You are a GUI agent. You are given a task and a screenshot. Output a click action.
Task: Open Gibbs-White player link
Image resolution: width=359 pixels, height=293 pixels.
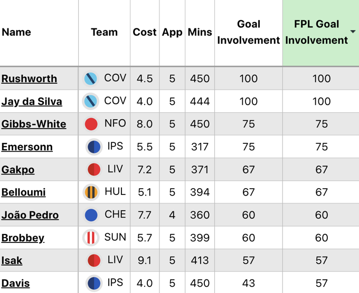[34, 124]
